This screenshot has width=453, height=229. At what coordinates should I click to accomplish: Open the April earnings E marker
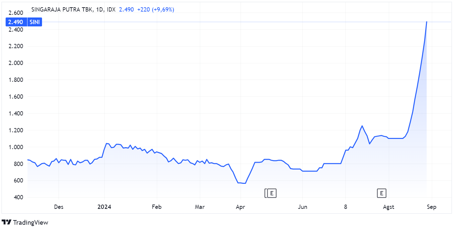click(x=271, y=193)
